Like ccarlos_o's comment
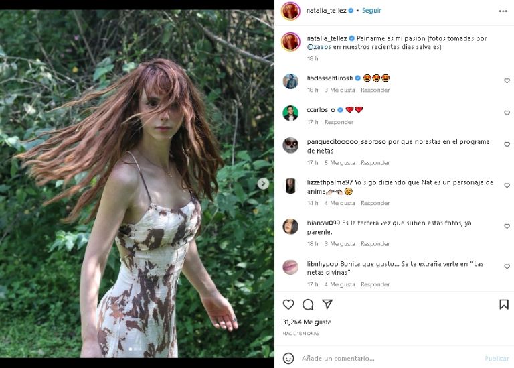 pyautogui.click(x=507, y=113)
